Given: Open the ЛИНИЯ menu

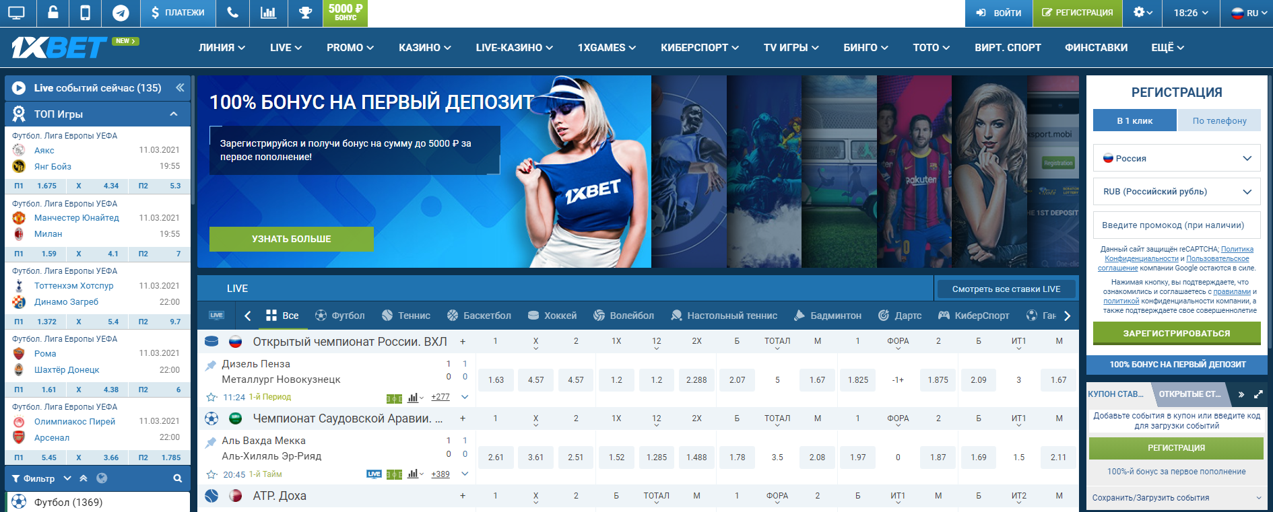Looking at the screenshot, I should [222, 48].
